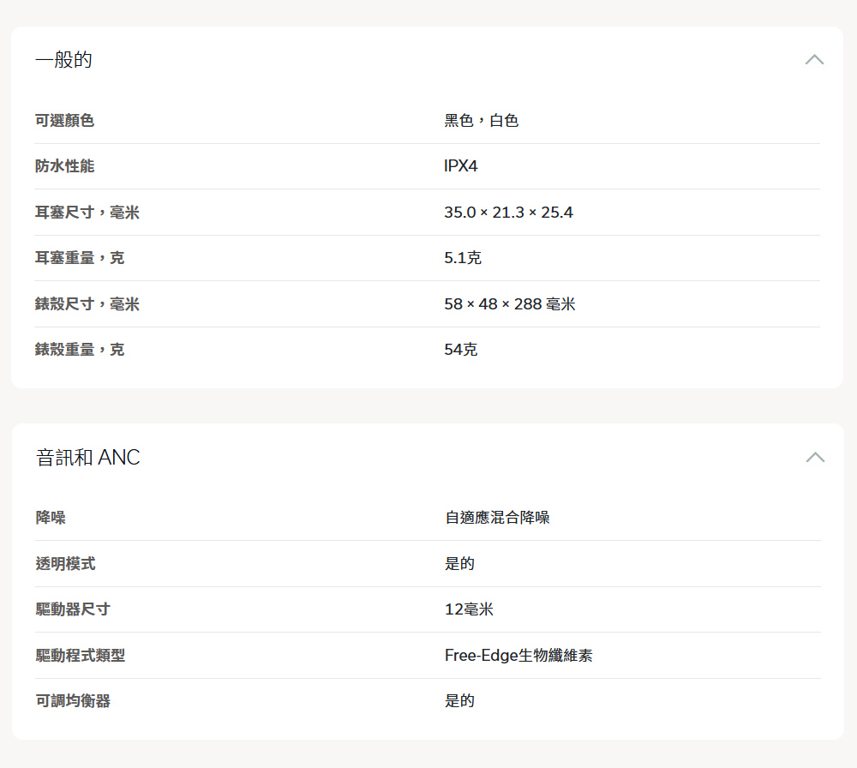The image size is (857, 768).
Task: Click the IPX4 waterproof rating value
Action: click(460, 166)
